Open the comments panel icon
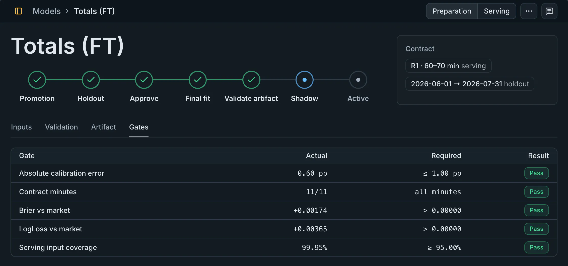Viewport: 568px width, 266px height. [x=549, y=11]
